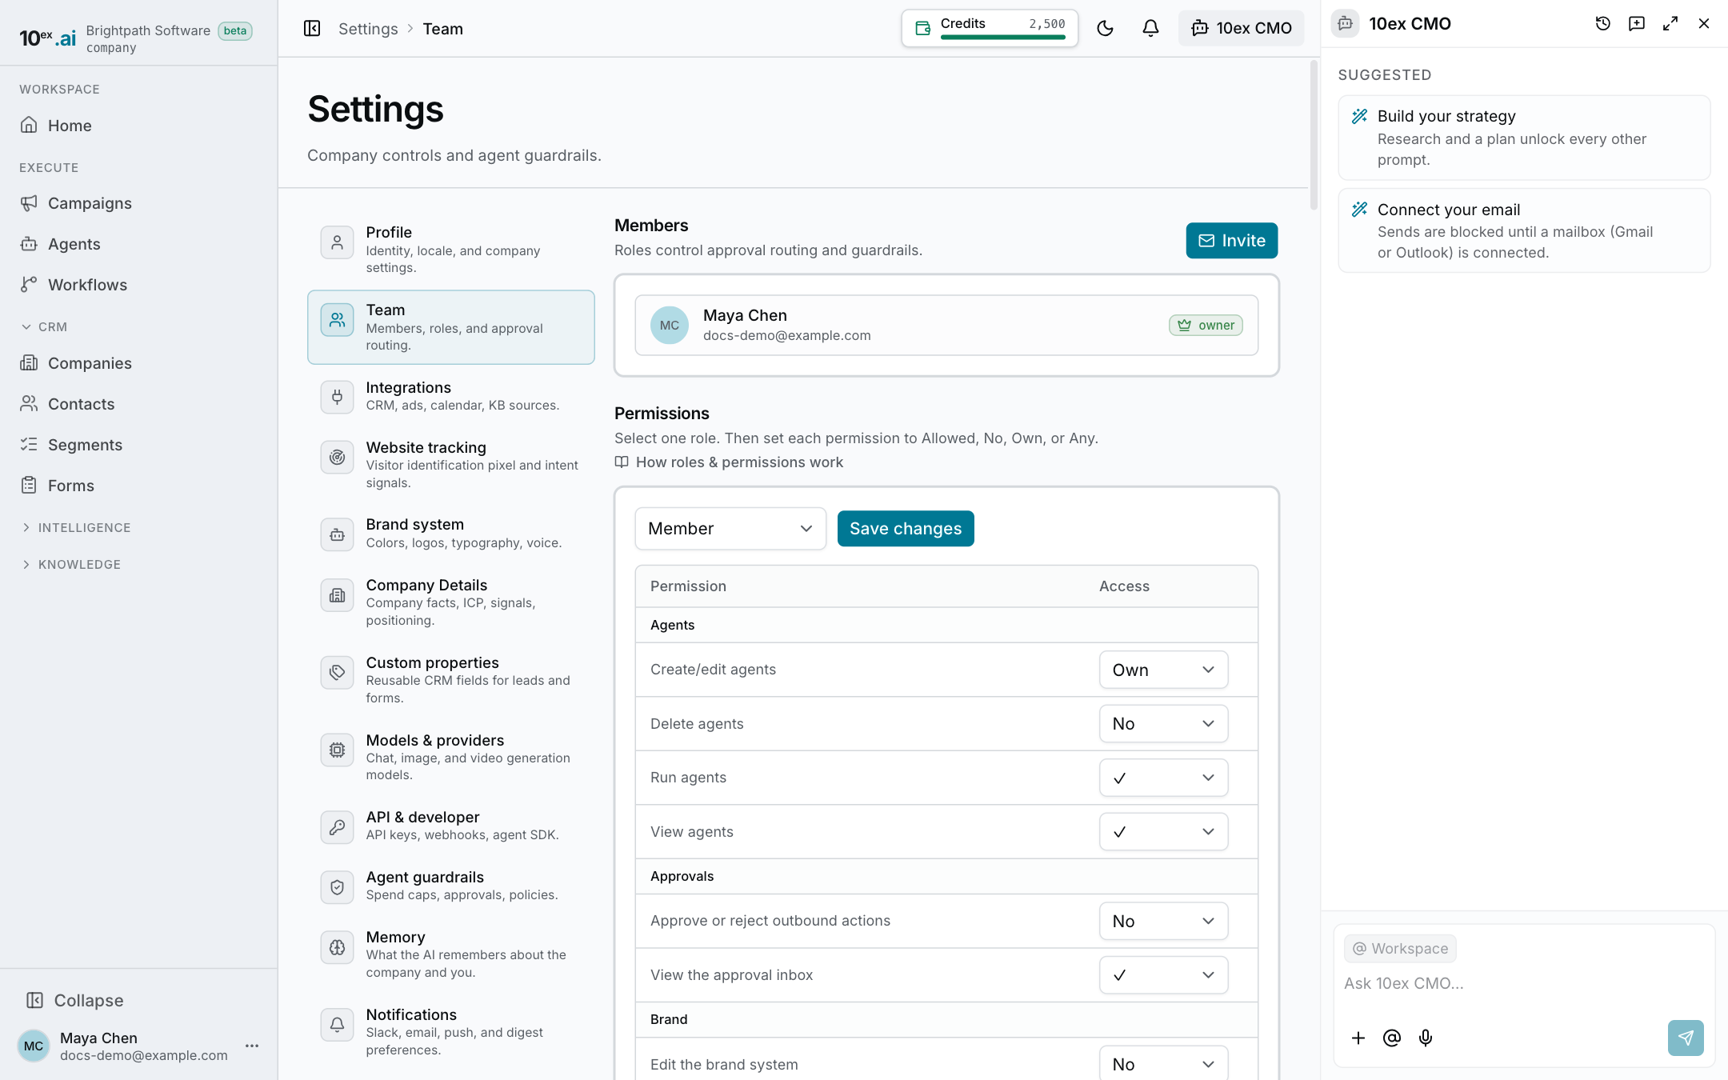
Task: Expand the 10ex CMO panel to fullscreen
Action: (1670, 24)
